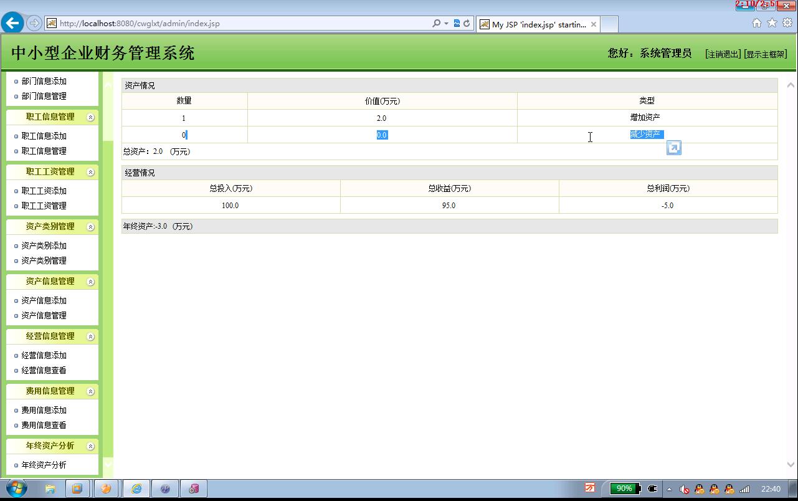Open 职工工资管理 sub-item in the sidebar

tap(44, 206)
